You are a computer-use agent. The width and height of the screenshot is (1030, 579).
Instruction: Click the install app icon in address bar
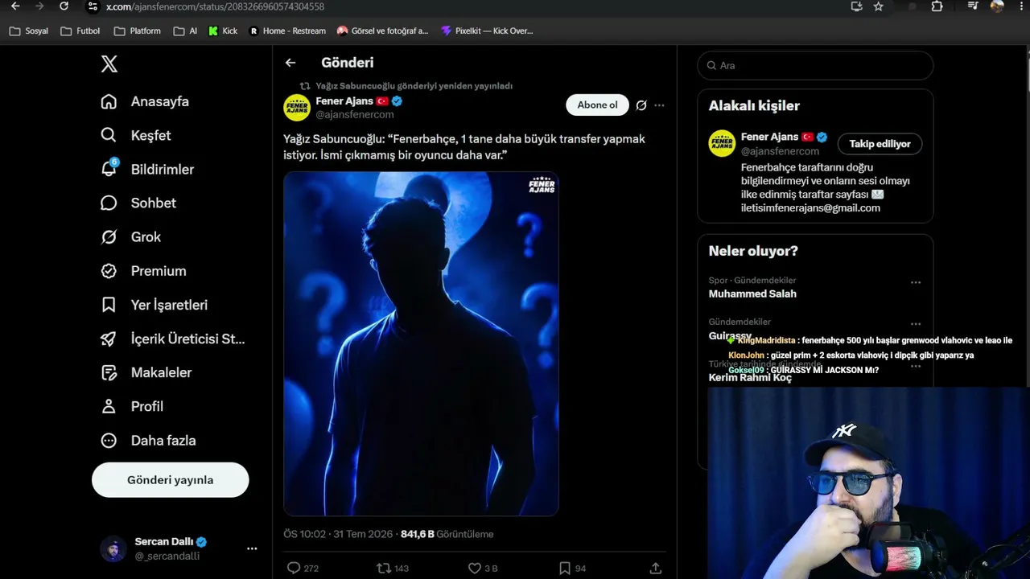[856, 6]
